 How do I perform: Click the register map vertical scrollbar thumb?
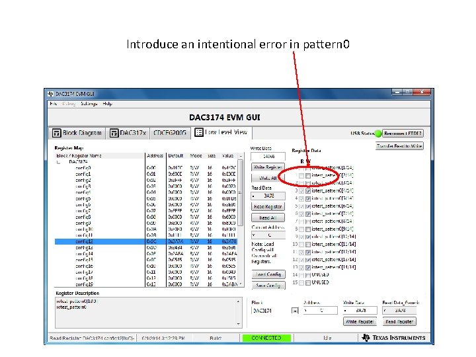tap(241, 193)
